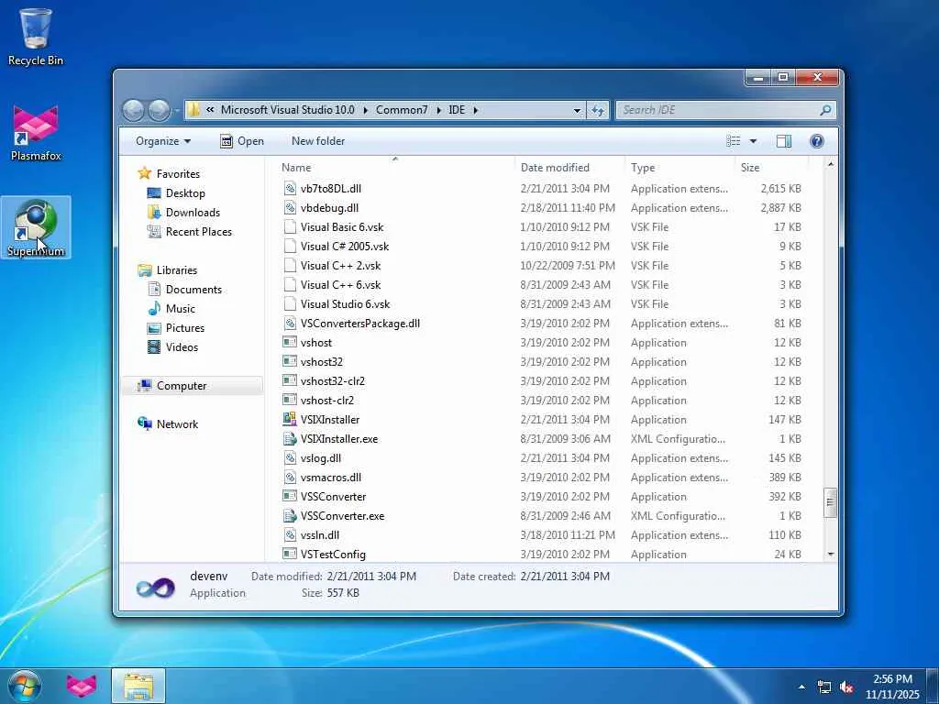Click the Music library icon
939x704 pixels.
click(x=154, y=309)
